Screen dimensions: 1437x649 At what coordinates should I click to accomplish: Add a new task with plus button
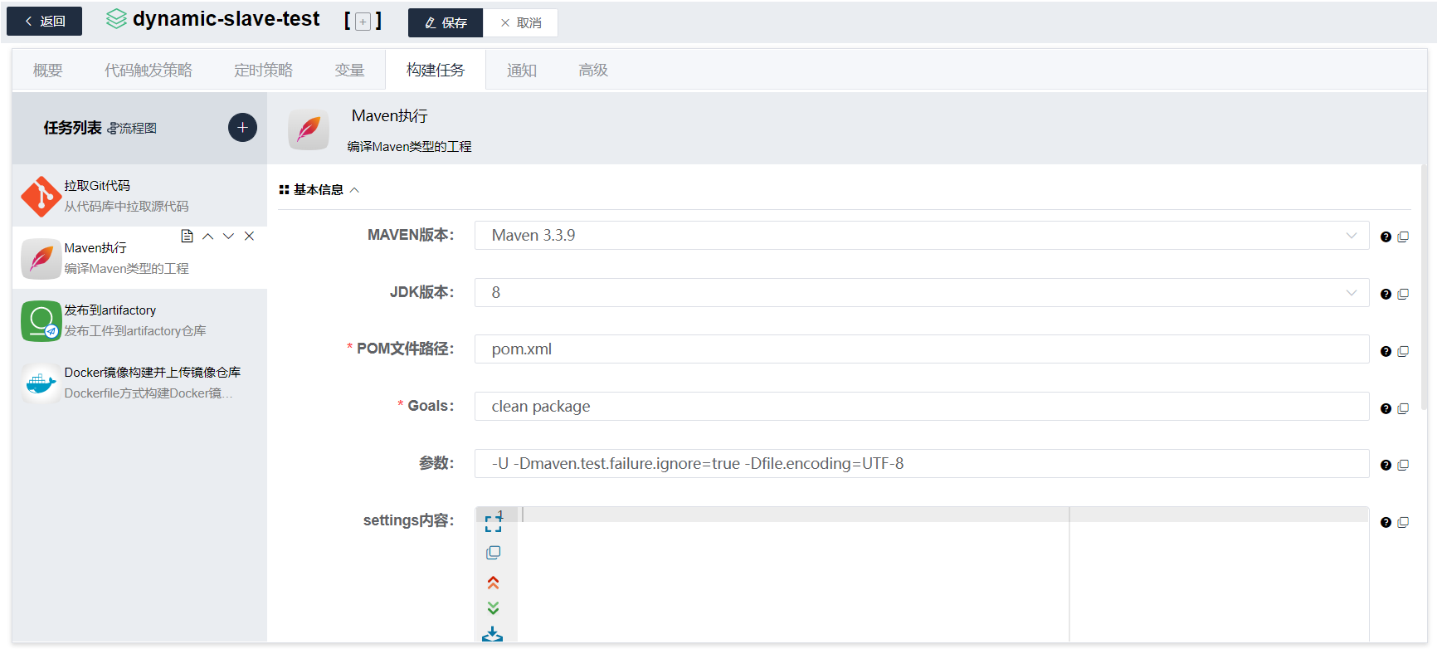point(242,128)
